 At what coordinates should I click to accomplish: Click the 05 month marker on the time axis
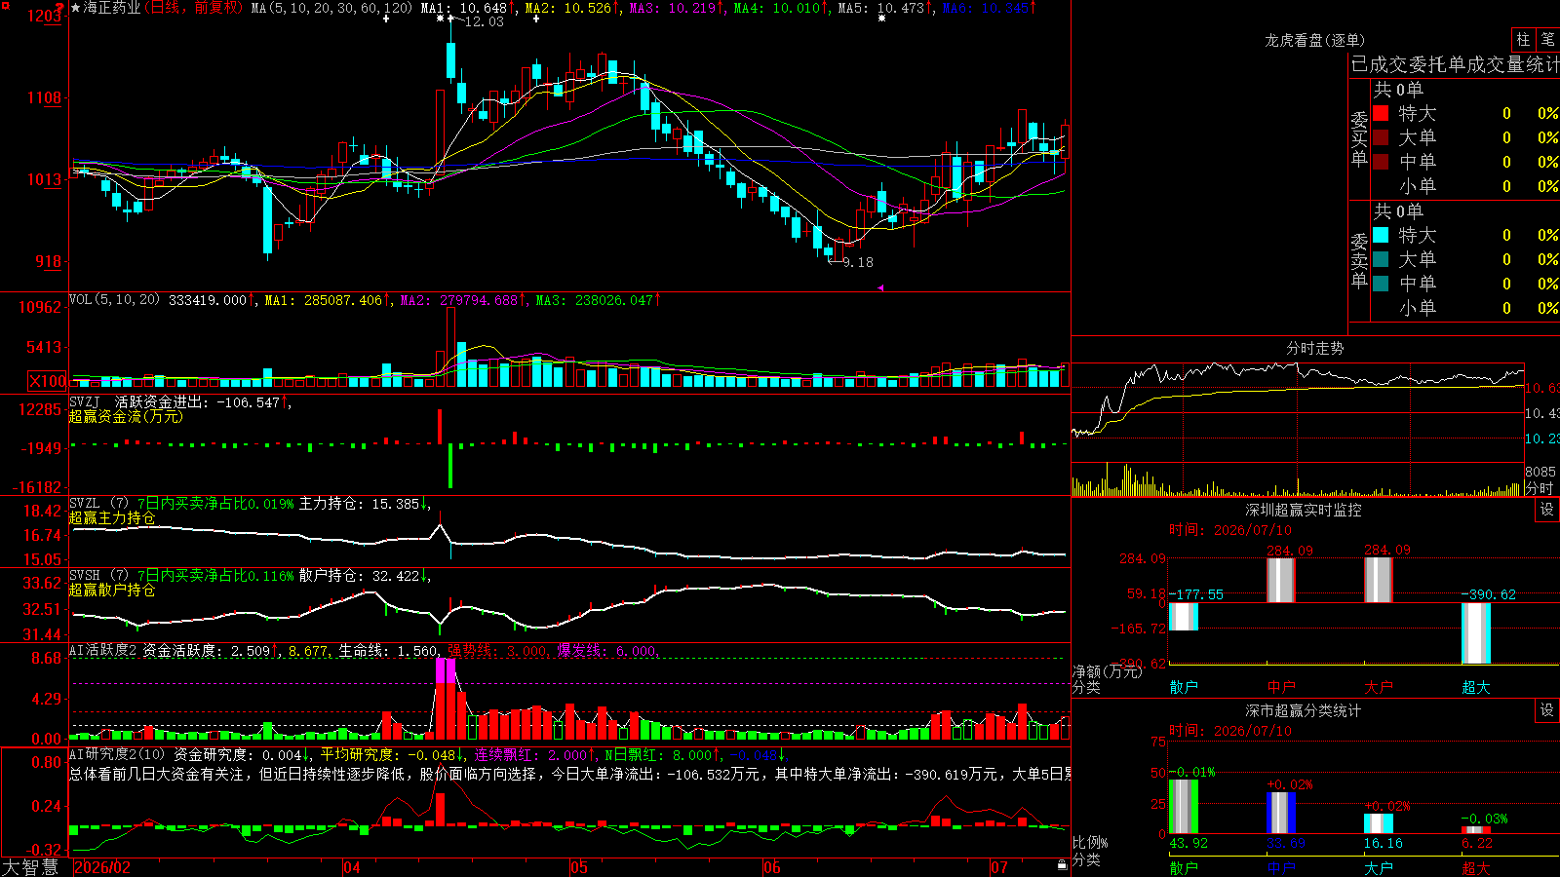tap(579, 867)
